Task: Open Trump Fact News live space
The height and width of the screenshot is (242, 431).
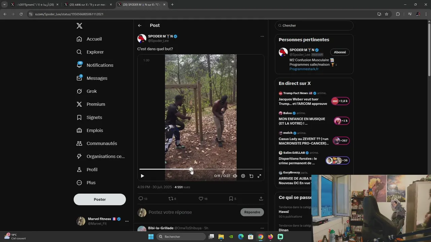Action: click(314, 99)
